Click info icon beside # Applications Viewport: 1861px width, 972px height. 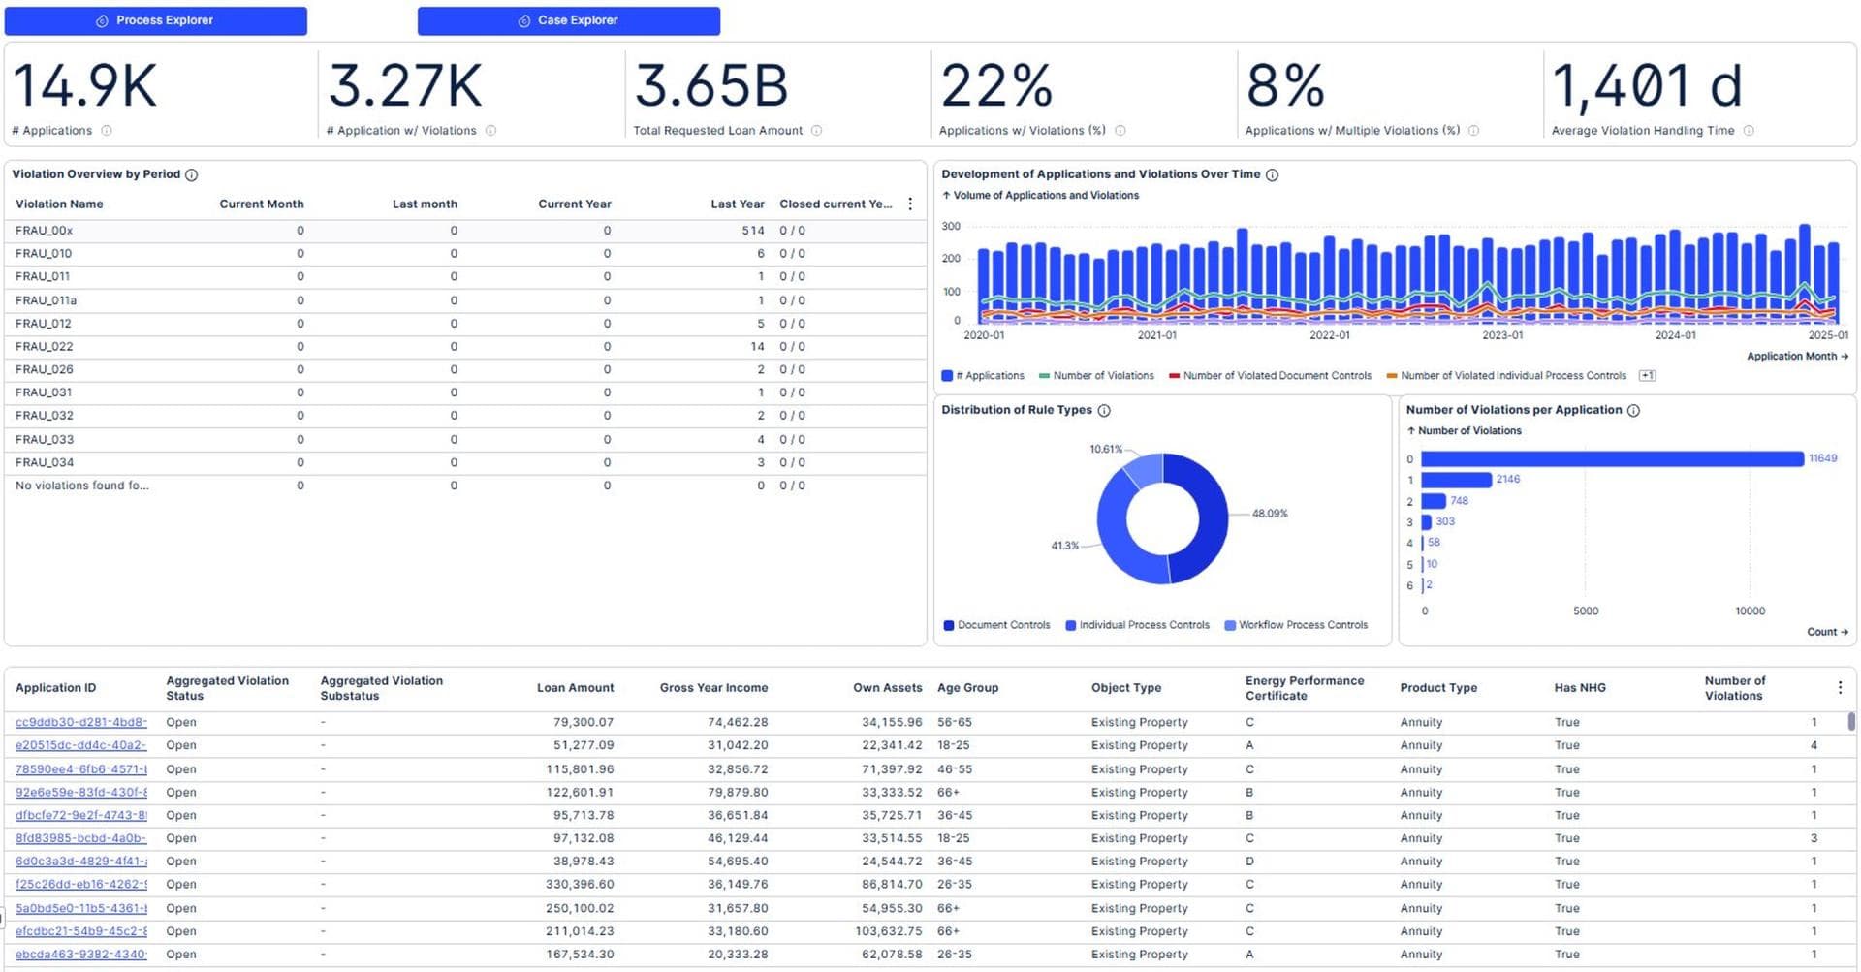107,131
